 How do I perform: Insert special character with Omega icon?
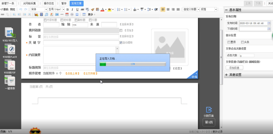[x=77, y=14]
